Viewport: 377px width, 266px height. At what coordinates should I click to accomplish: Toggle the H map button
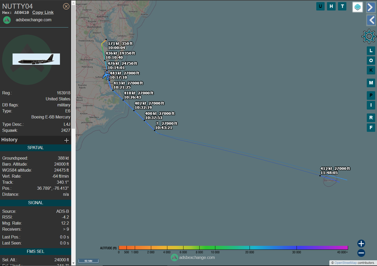pyautogui.click(x=331, y=6)
